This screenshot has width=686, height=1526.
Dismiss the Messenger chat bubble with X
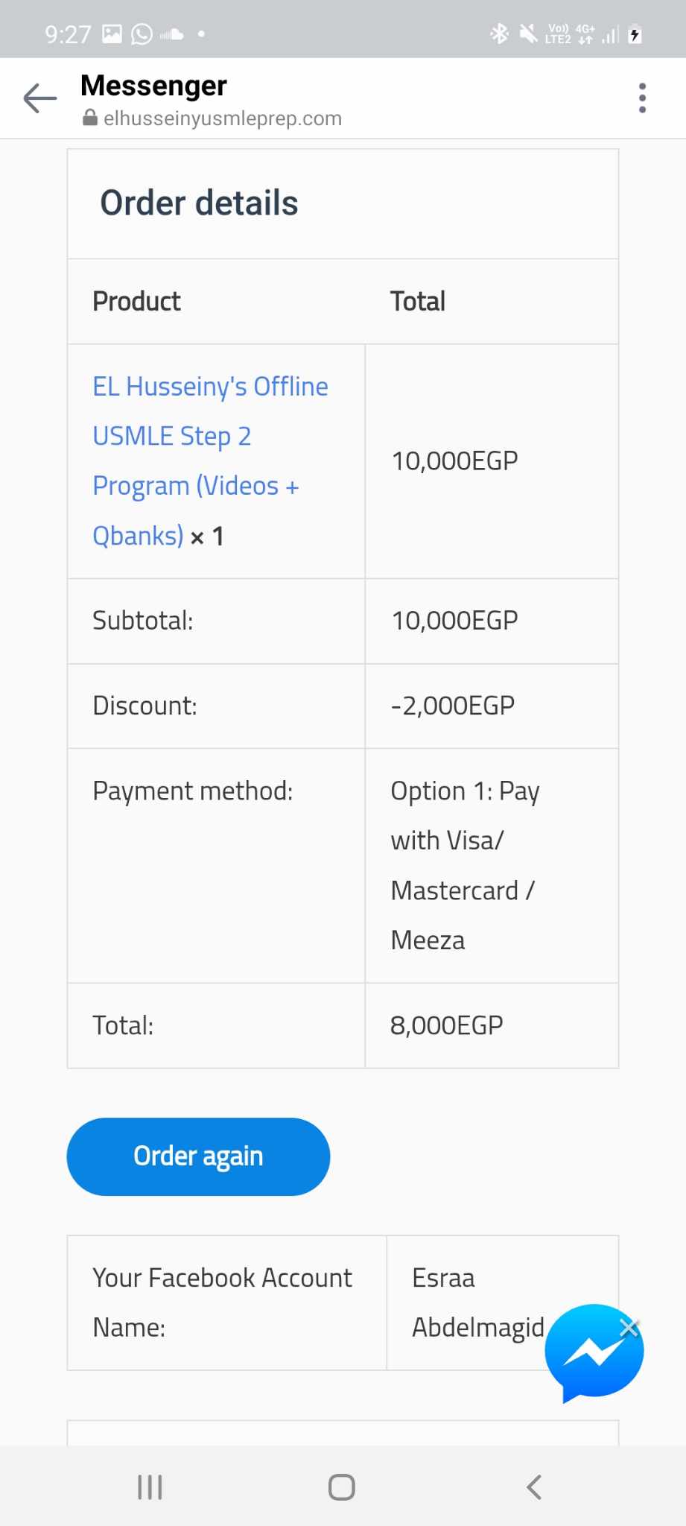629,1327
